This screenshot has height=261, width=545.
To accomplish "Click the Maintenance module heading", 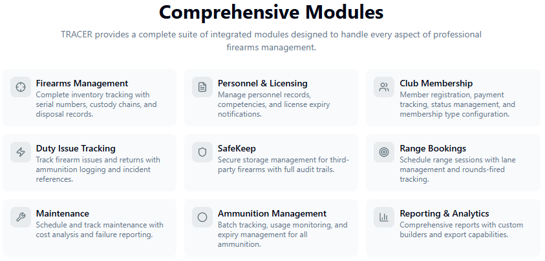I will coord(63,213).
